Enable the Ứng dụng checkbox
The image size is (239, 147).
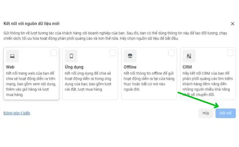(113, 53)
